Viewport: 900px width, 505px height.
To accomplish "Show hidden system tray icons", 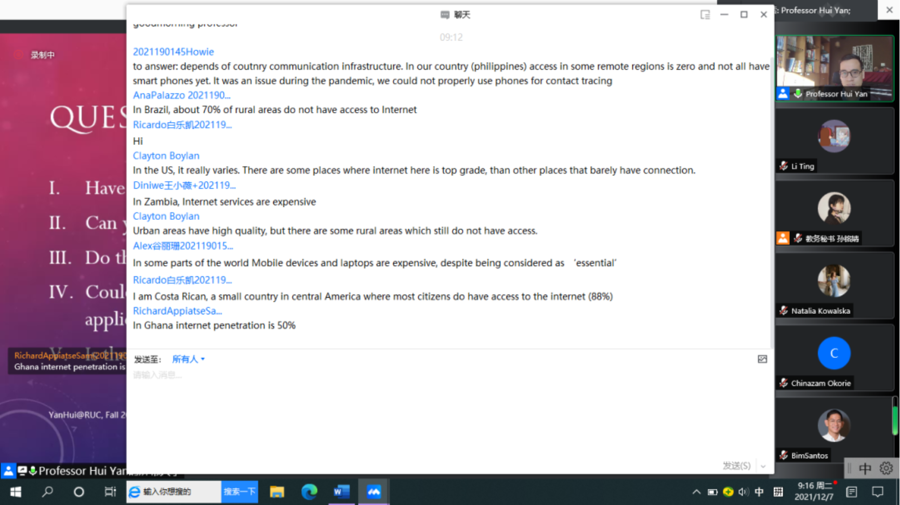I will tap(696, 491).
